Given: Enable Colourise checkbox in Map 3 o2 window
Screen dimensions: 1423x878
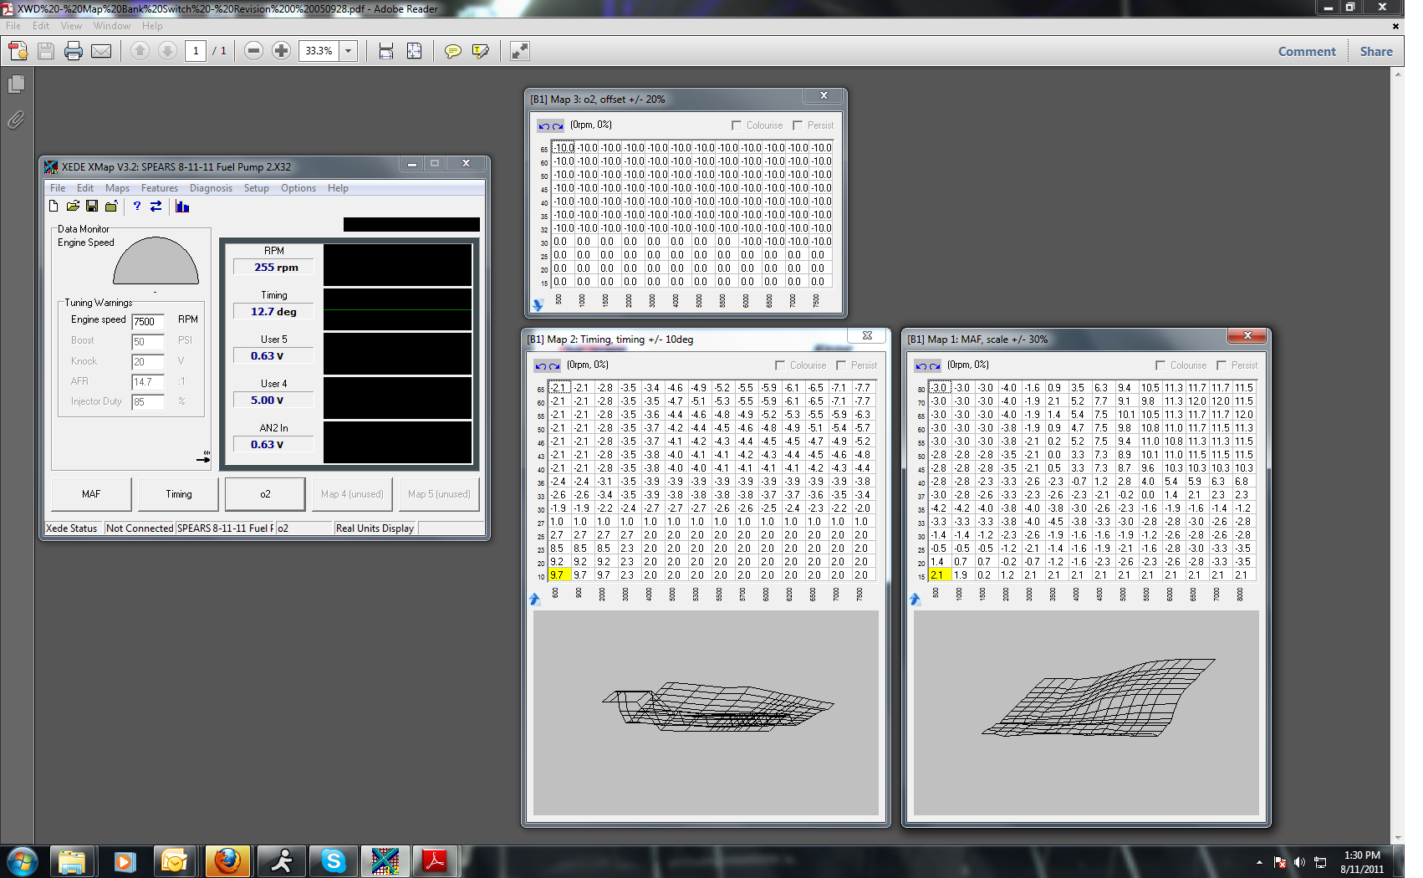Looking at the screenshot, I should [737, 125].
